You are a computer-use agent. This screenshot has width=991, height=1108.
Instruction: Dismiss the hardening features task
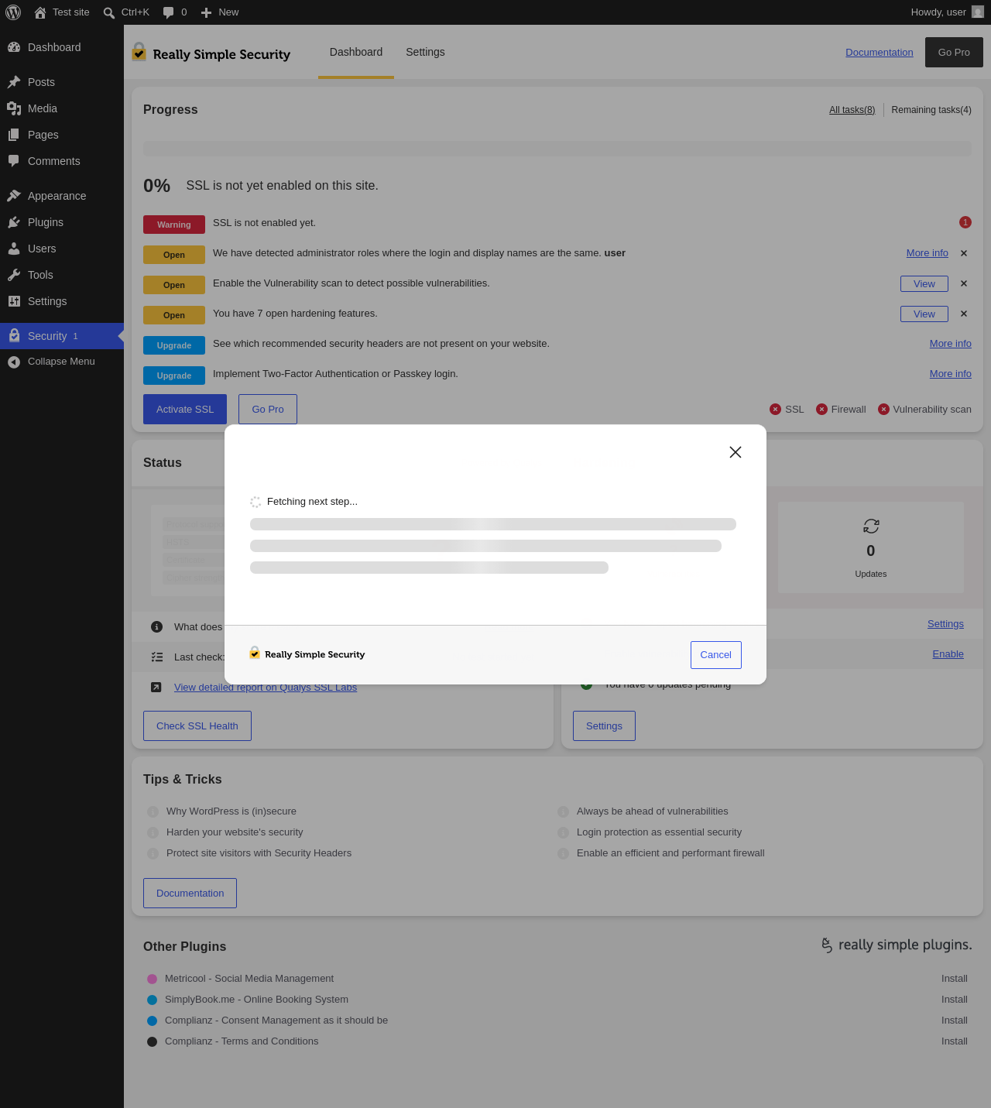964,314
